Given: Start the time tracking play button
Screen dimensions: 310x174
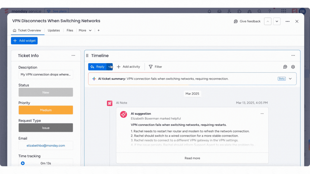Looking at the screenshot, I should click(23, 163).
